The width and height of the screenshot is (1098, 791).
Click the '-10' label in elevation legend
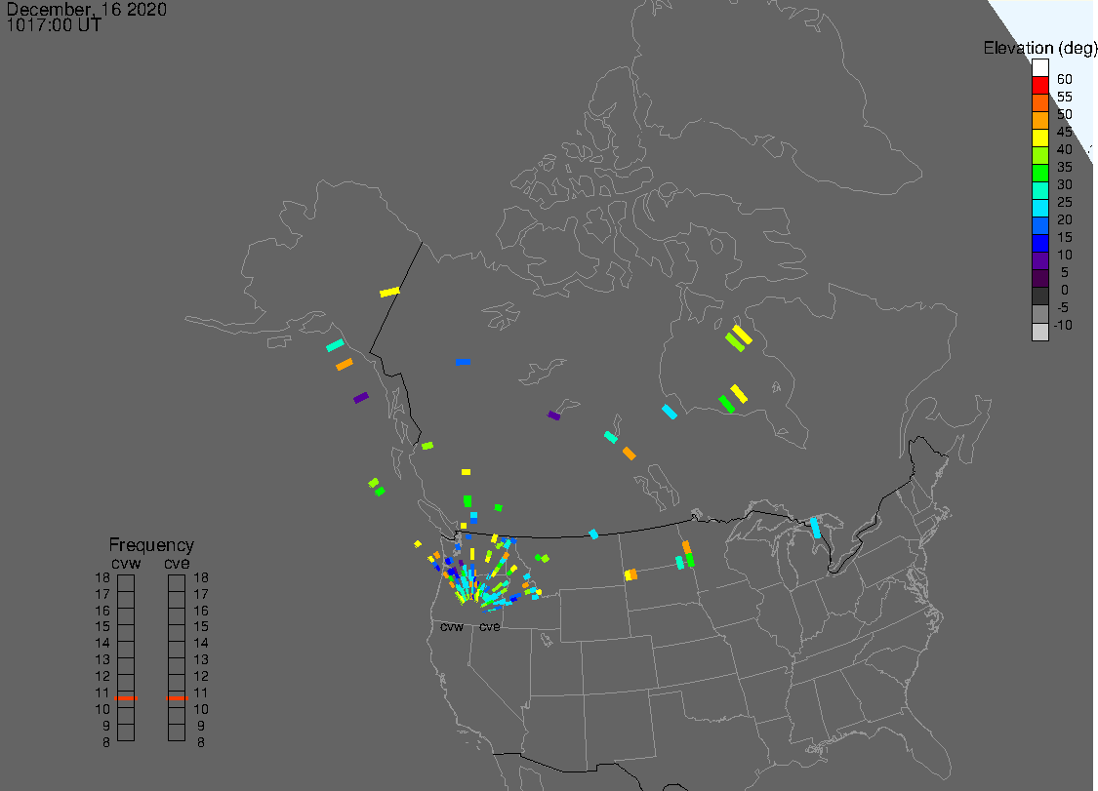(x=1063, y=325)
